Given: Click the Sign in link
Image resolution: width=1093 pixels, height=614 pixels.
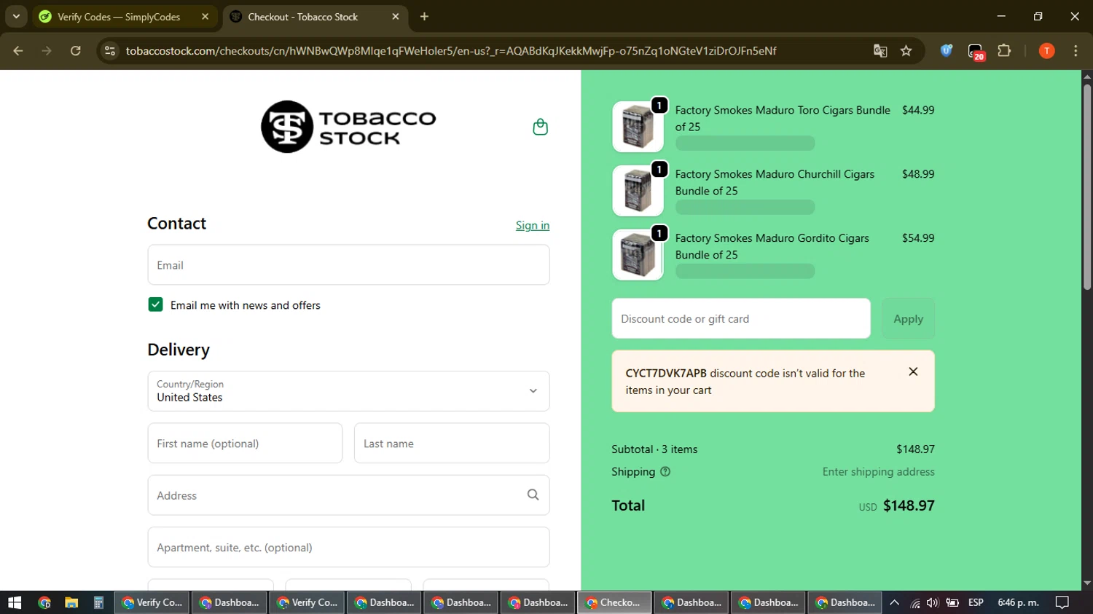Looking at the screenshot, I should pyautogui.click(x=533, y=225).
